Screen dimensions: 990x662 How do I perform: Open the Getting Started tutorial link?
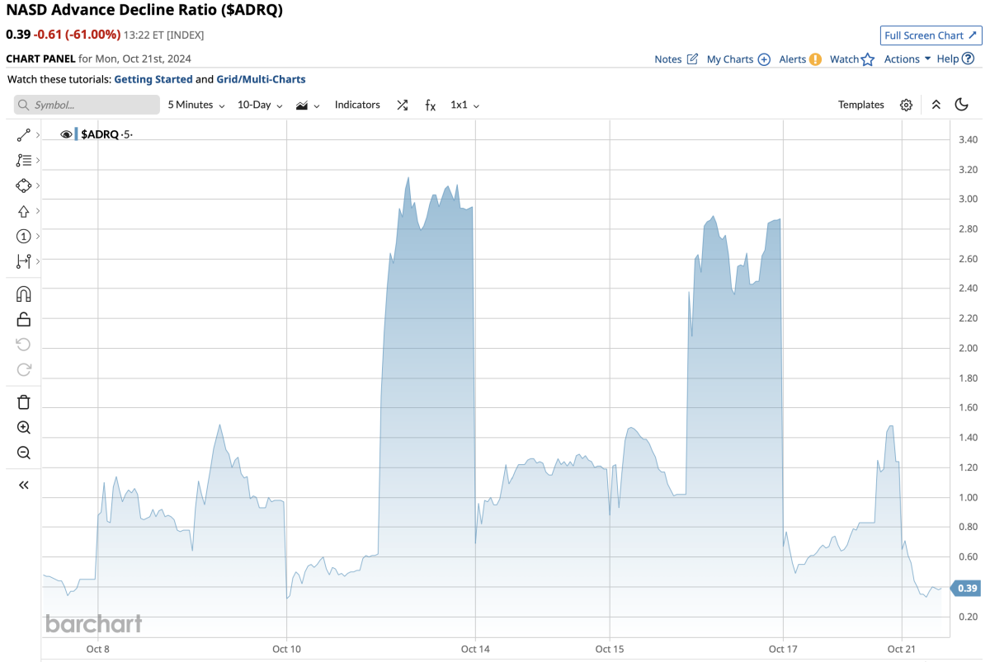153,79
